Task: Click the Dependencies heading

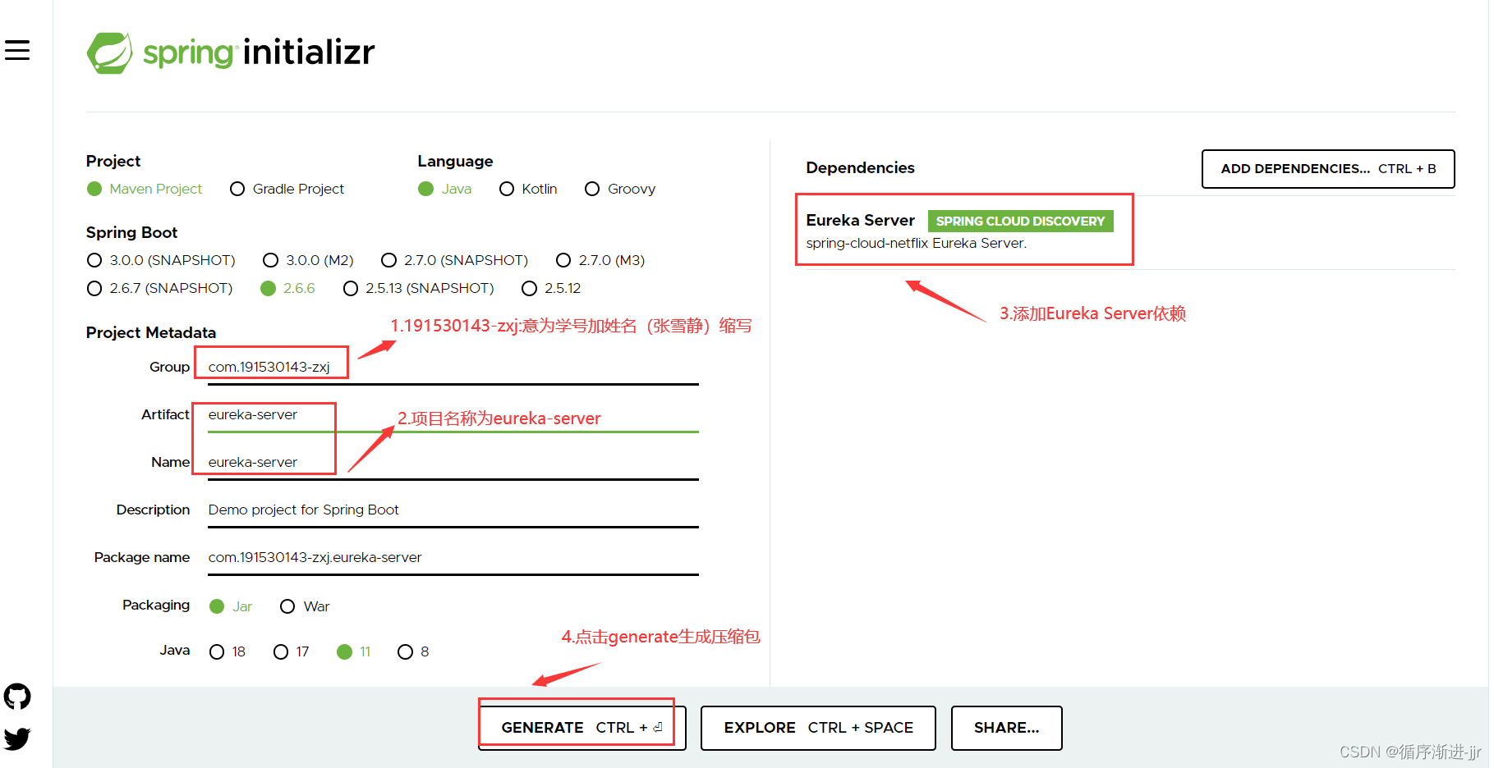Action: point(860,167)
